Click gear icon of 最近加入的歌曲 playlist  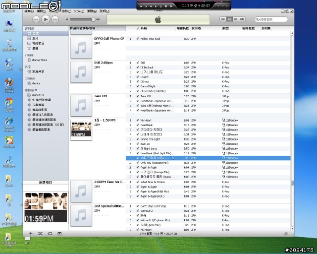[29, 115]
